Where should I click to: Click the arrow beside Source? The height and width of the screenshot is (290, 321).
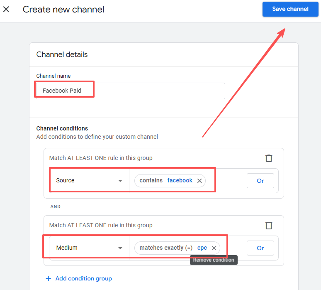(120, 181)
